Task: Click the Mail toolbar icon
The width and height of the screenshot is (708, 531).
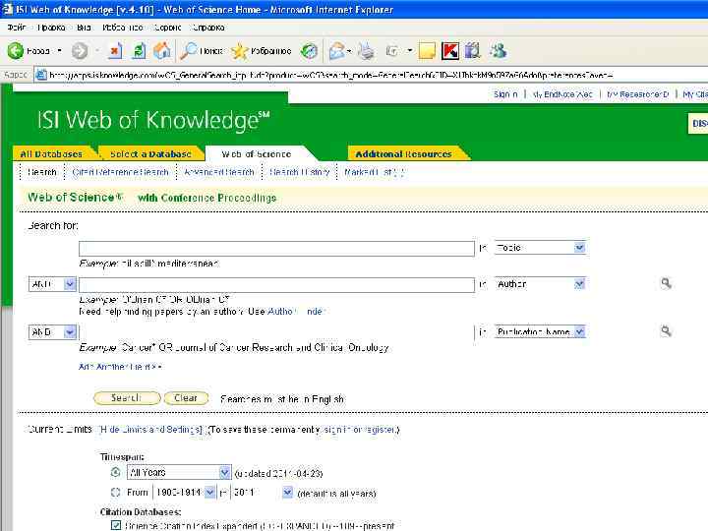Action: (x=337, y=51)
